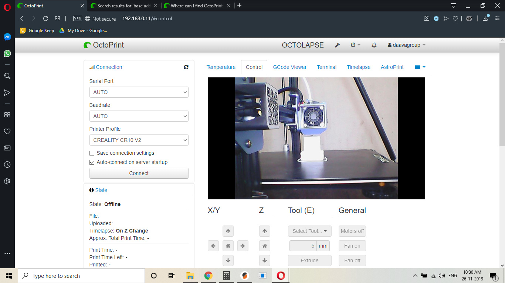Screen dimensions: 505x283
Task: Jog the print head left
Action: pyautogui.click(x=213, y=246)
